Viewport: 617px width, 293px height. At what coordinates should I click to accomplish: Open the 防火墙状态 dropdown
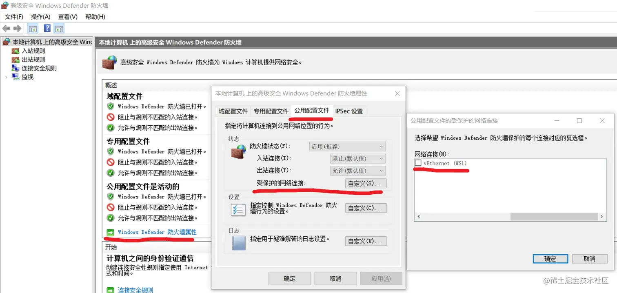pos(347,146)
